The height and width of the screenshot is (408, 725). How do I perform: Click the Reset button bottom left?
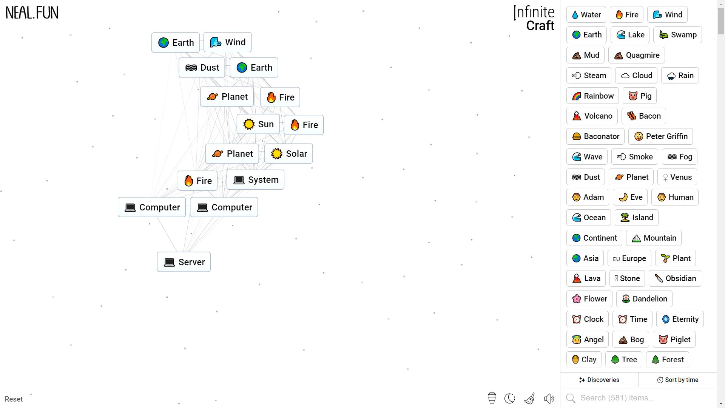point(14,399)
